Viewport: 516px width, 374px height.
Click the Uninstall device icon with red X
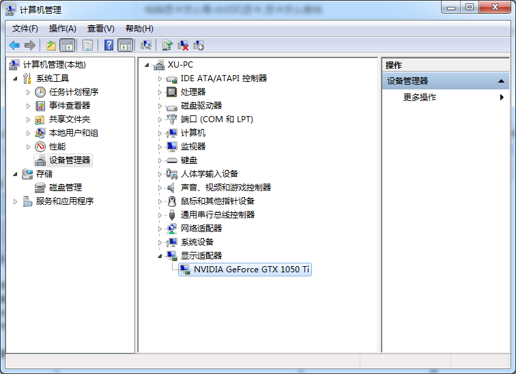pyautogui.click(x=183, y=45)
